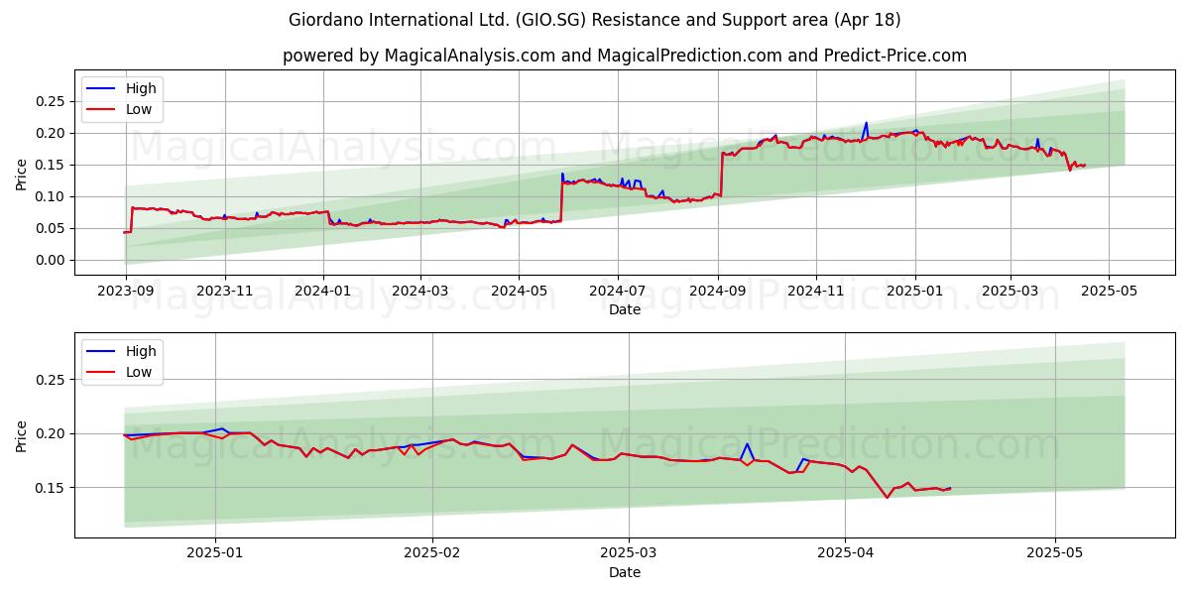Click the '2025-05' x-axis label in top chart
The image size is (1190, 595).
pos(1110,292)
